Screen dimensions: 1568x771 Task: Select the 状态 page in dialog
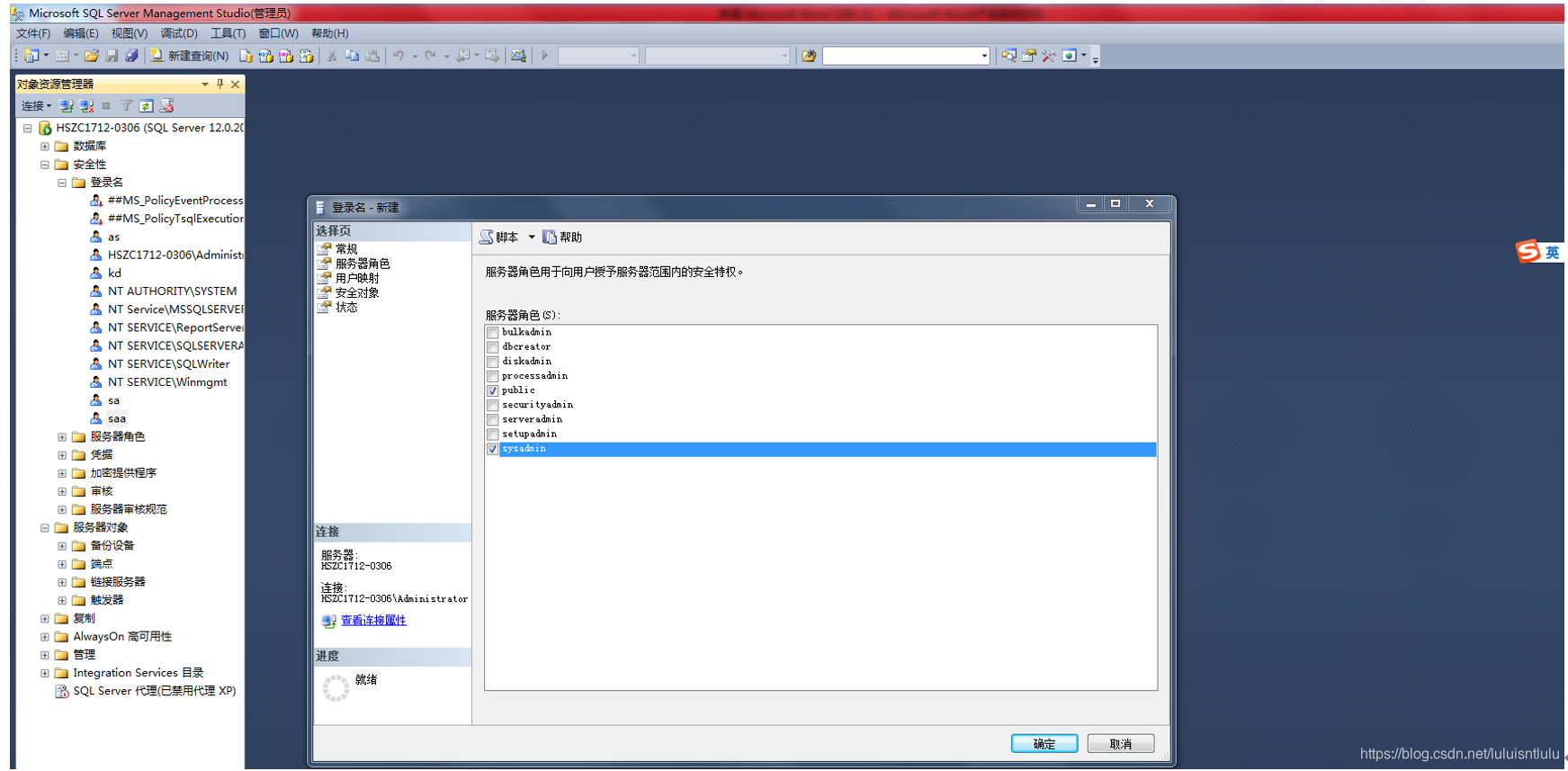click(346, 307)
